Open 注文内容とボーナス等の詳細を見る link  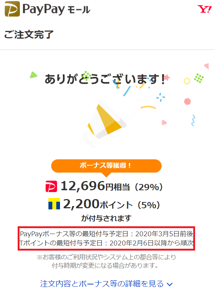coord(102,284)
